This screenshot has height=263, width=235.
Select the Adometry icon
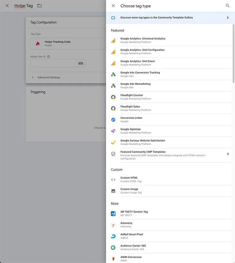pyautogui.click(x=113, y=225)
